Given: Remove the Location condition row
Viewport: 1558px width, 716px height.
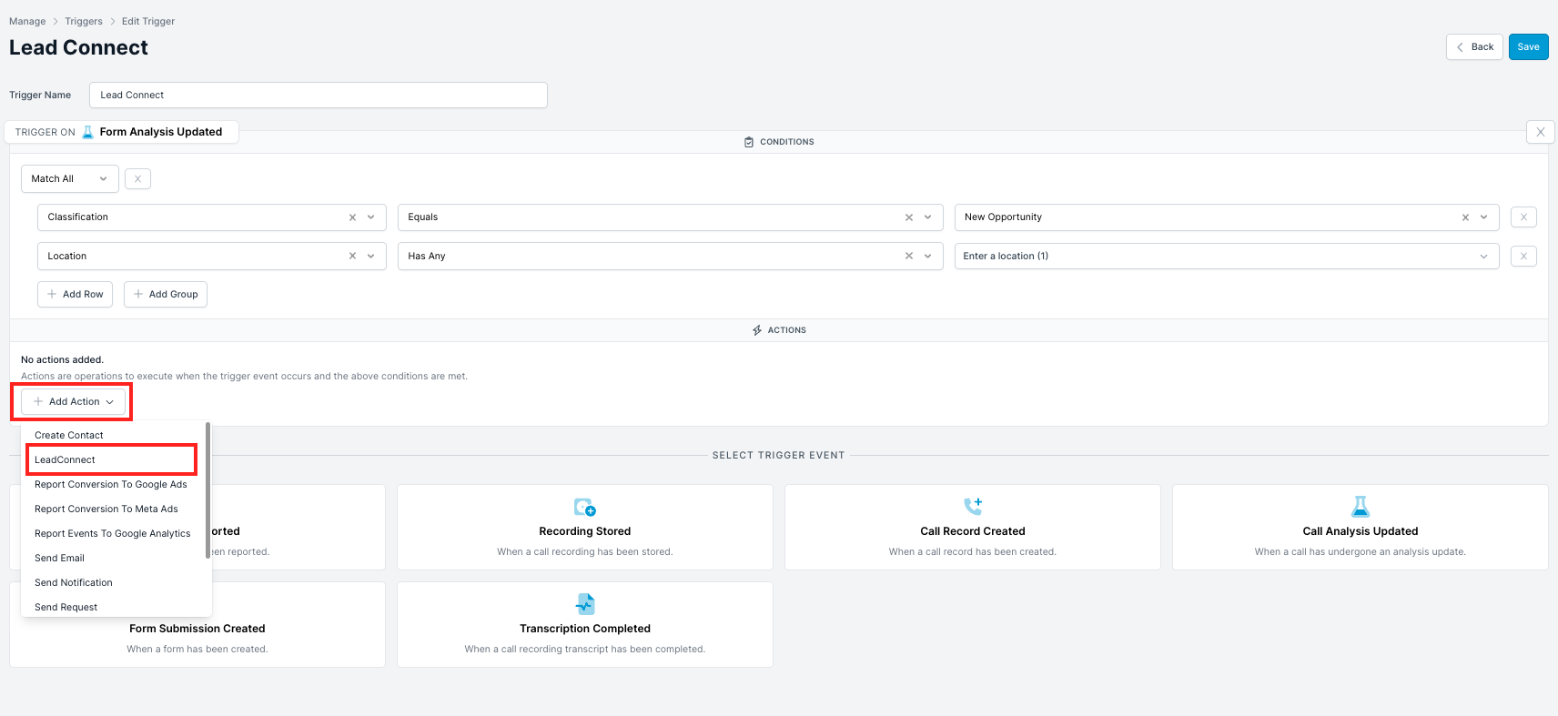Looking at the screenshot, I should click(x=1523, y=257).
